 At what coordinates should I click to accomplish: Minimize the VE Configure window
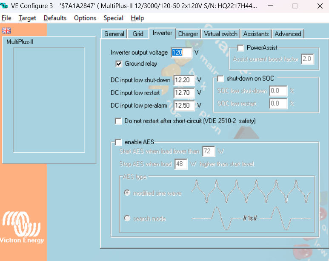tap(270, 6)
